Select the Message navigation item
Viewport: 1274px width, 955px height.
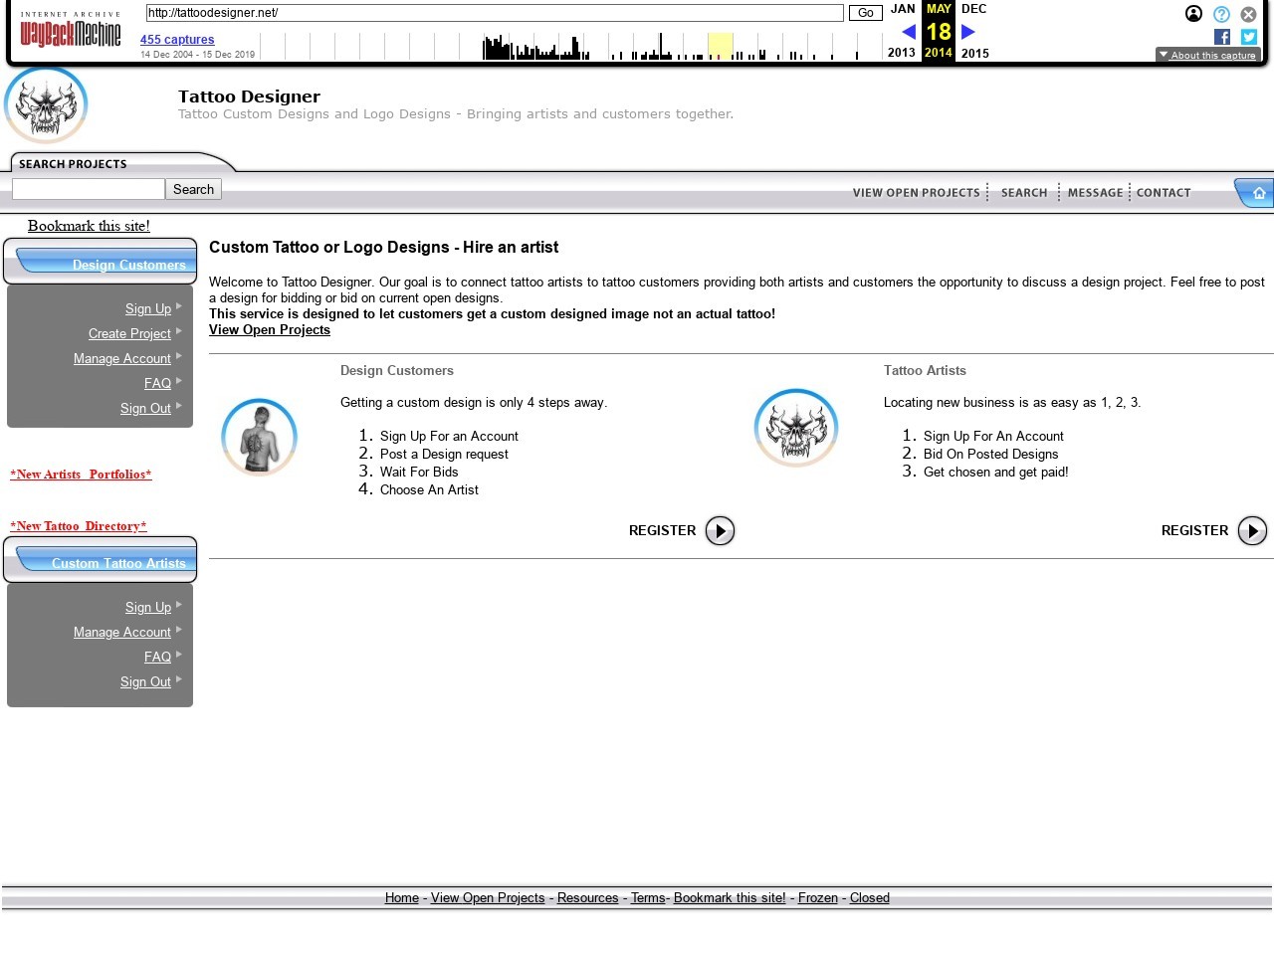point(1095,193)
